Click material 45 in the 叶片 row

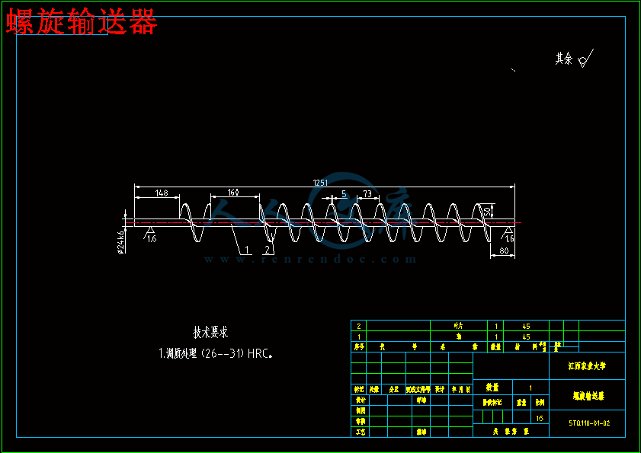[x=526, y=326]
